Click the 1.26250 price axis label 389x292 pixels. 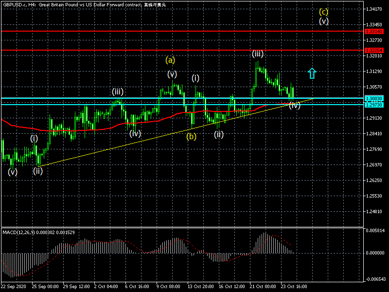(374, 180)
